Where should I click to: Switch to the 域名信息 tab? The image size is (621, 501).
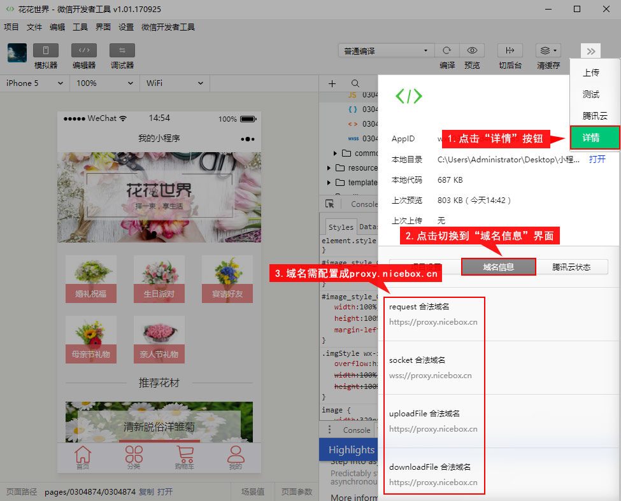499,267
